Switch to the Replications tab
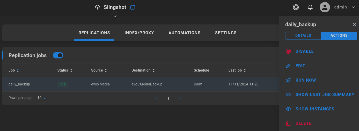This screenshot has height=131, width=359. [x=94, y=33]
